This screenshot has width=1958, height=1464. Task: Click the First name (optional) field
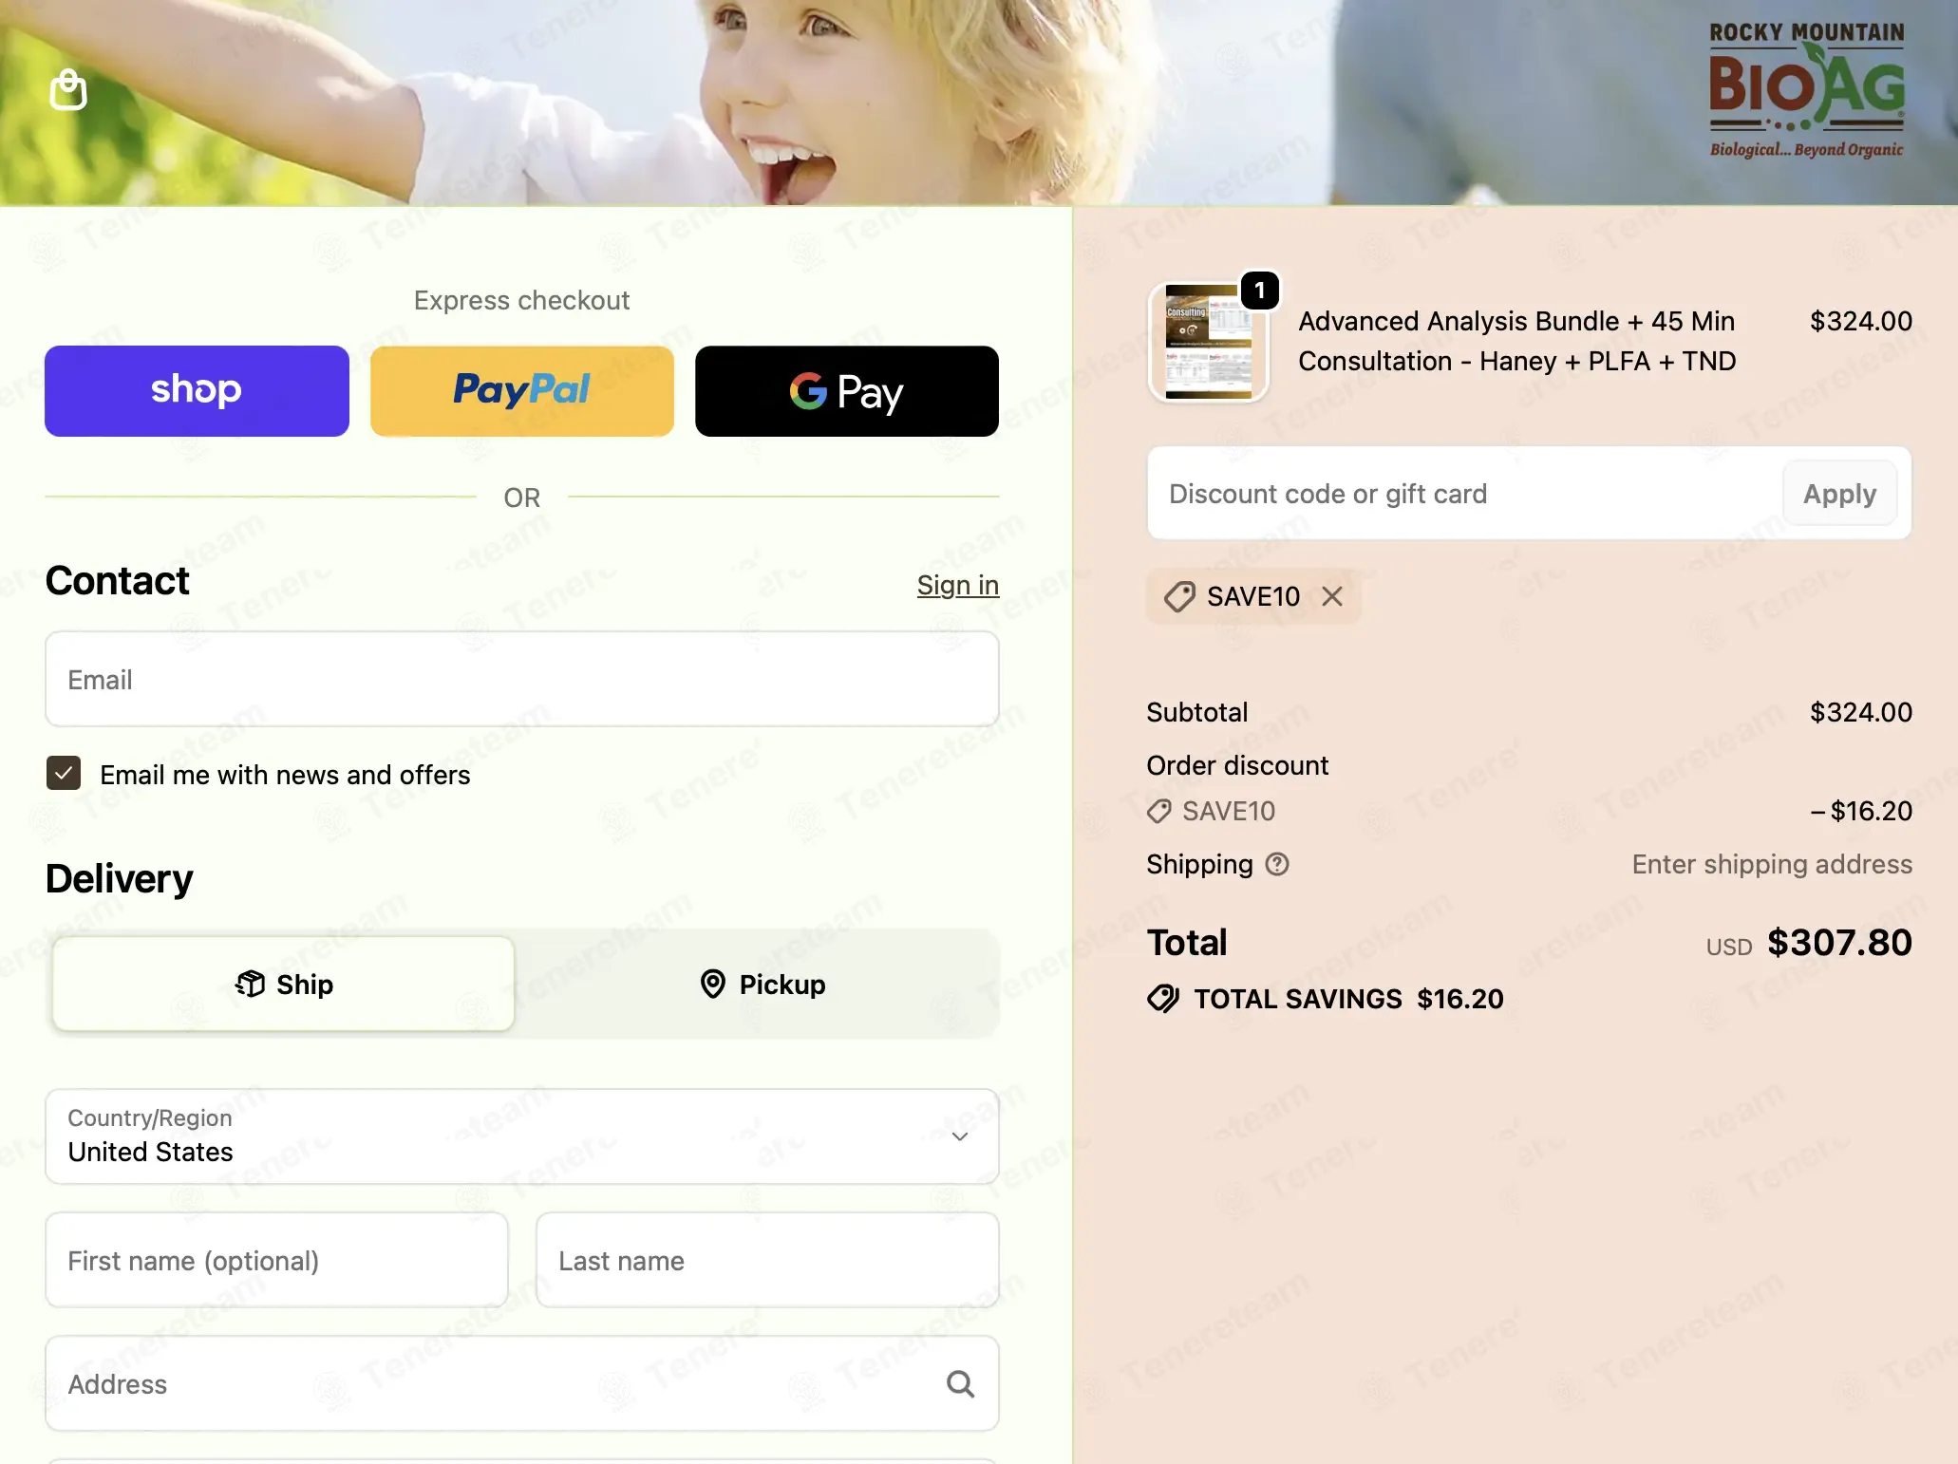pyautogui.click(x=277, y=1261)
